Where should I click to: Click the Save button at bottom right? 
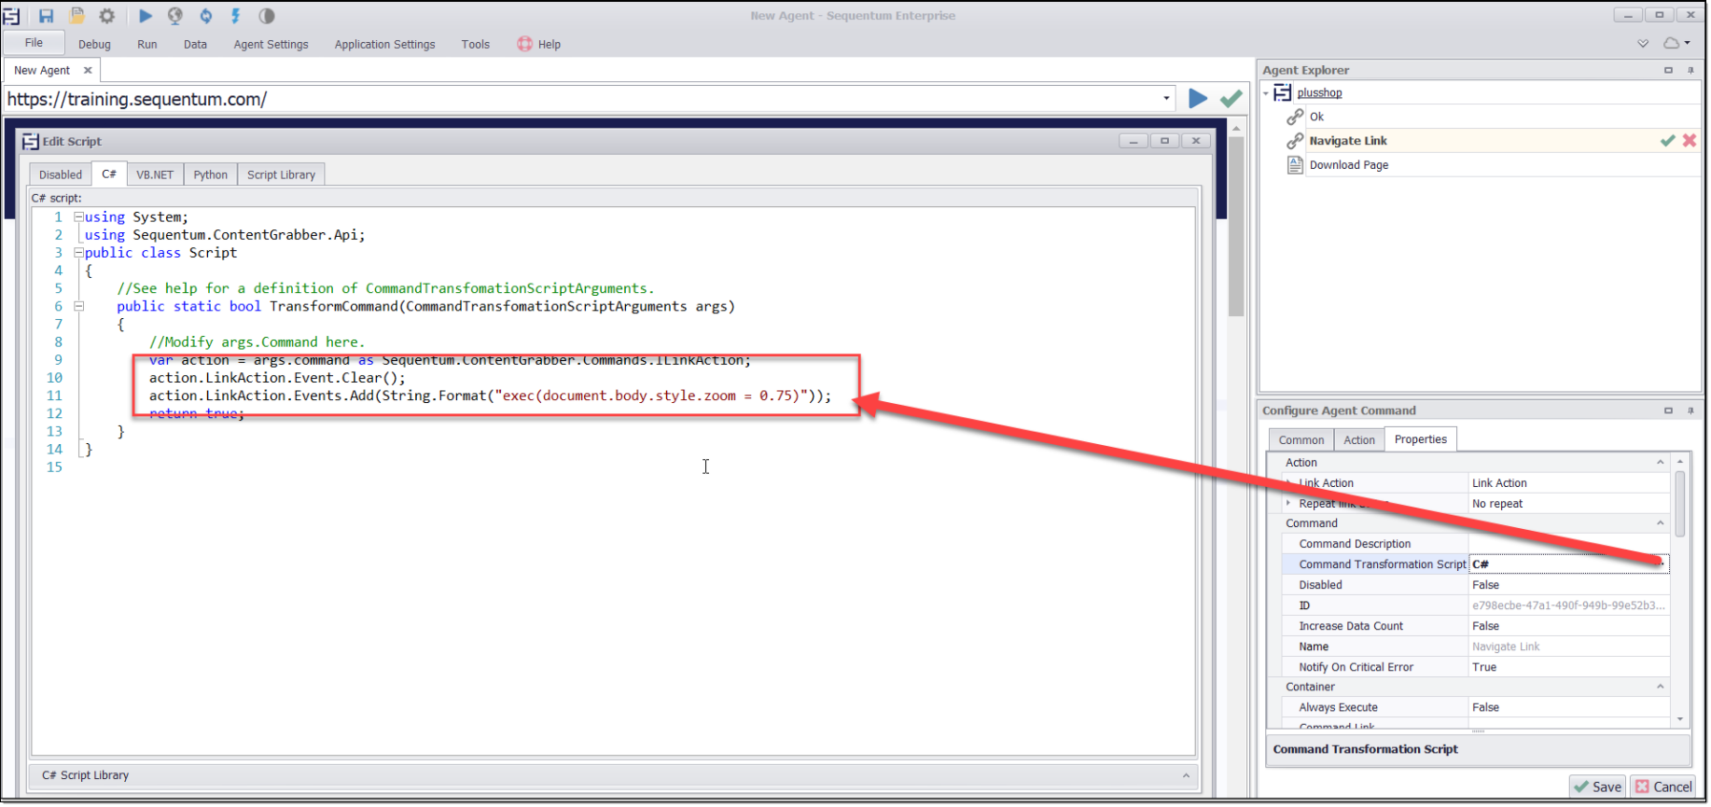(x=1597, y=786)
